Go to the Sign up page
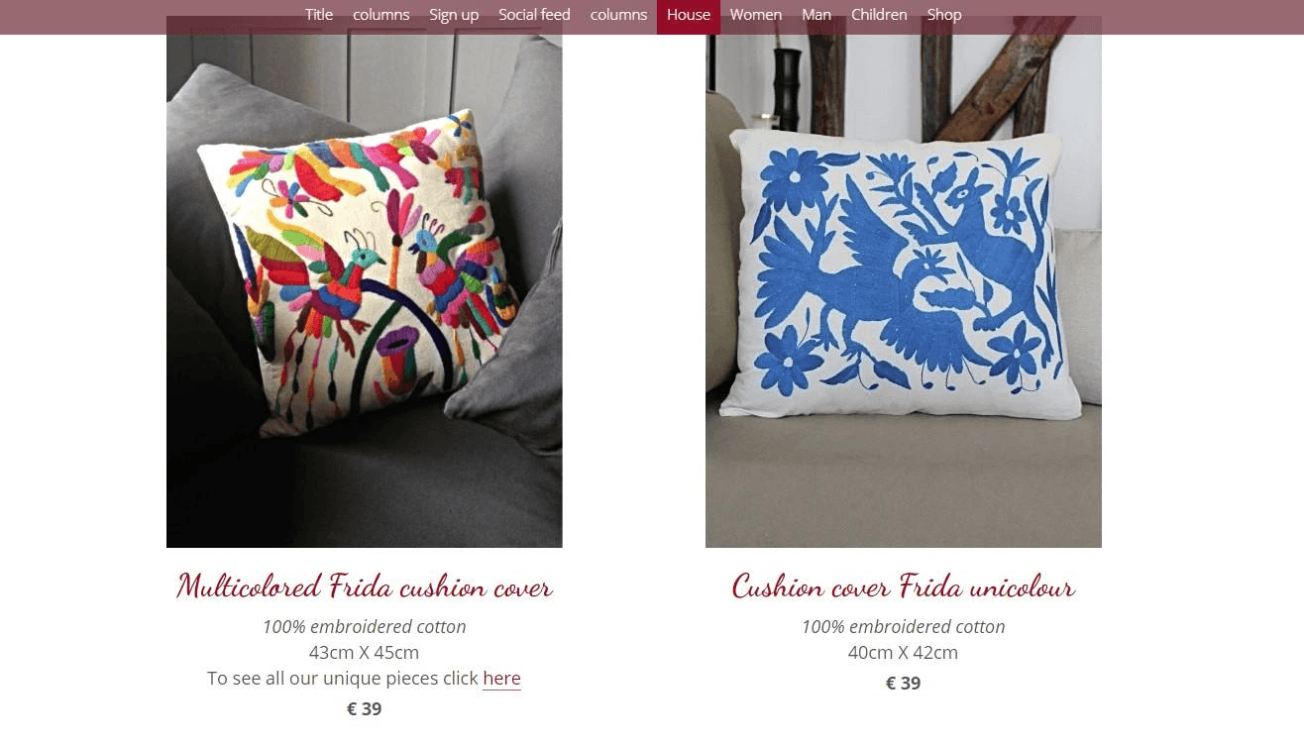The height and width of the screenshot is (746, 1304). pos(454,15)
